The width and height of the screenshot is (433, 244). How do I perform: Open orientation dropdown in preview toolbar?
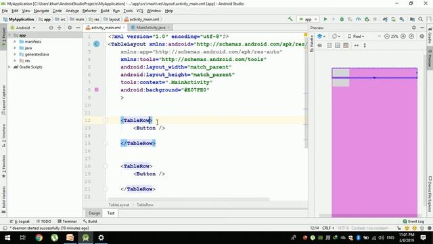[x=336, y=36]
